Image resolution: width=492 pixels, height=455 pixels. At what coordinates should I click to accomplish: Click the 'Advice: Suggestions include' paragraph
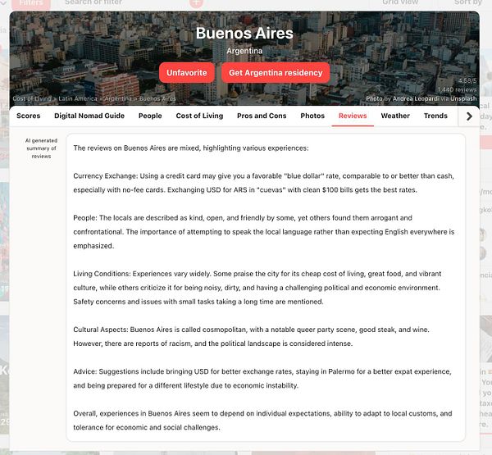262,379
